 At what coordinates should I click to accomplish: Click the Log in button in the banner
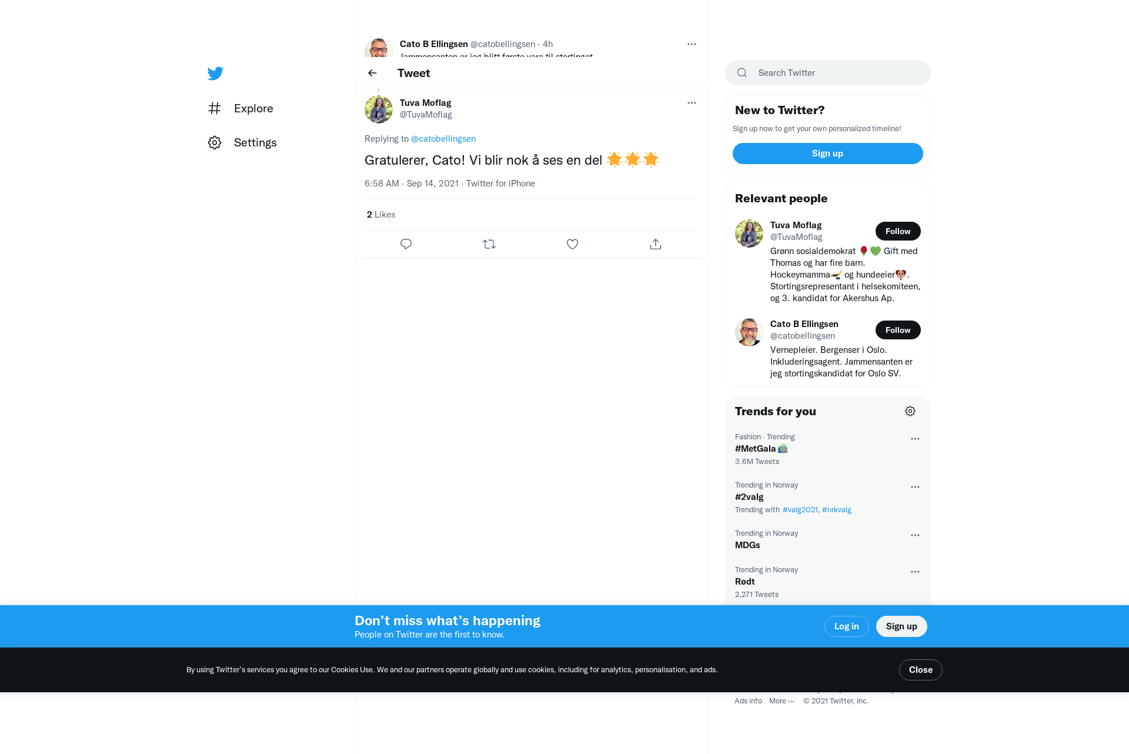[846, 626]
